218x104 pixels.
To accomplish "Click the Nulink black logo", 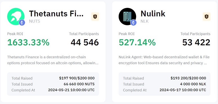I will pyautogui.click(x=127, y=16).
